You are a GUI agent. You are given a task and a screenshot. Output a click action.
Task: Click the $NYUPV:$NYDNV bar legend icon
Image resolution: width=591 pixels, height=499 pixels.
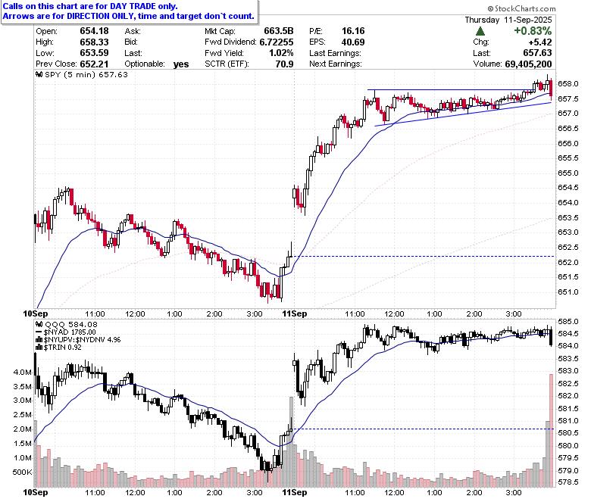pyautogui.click(x=39, y=340)
